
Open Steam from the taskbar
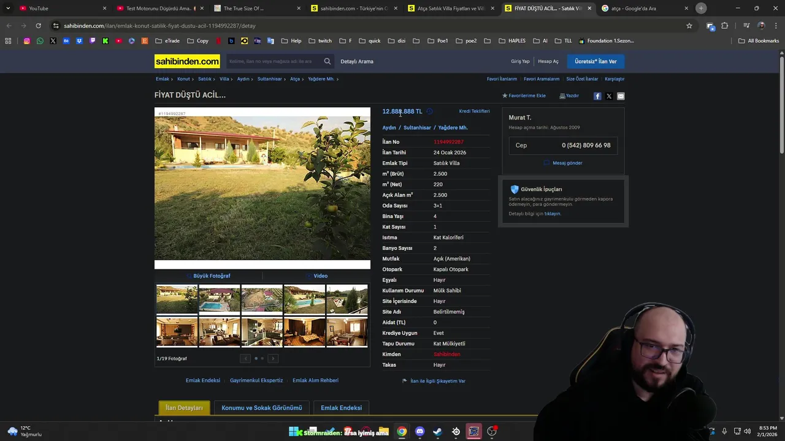437,431
